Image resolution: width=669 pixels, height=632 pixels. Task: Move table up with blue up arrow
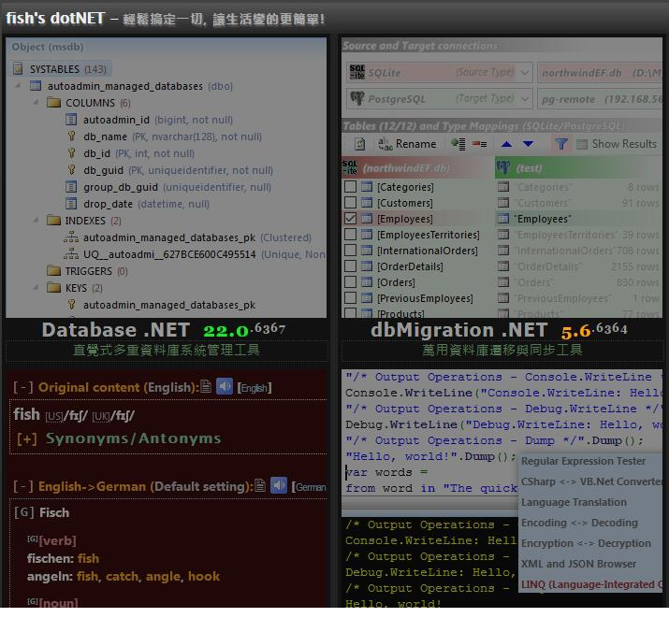pyautogui.click(x=506, y=144)
